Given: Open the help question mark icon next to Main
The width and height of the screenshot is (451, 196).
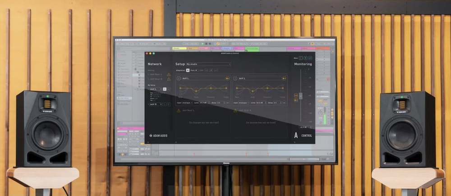Looking at the screenshot, I should tap(305, 58).
